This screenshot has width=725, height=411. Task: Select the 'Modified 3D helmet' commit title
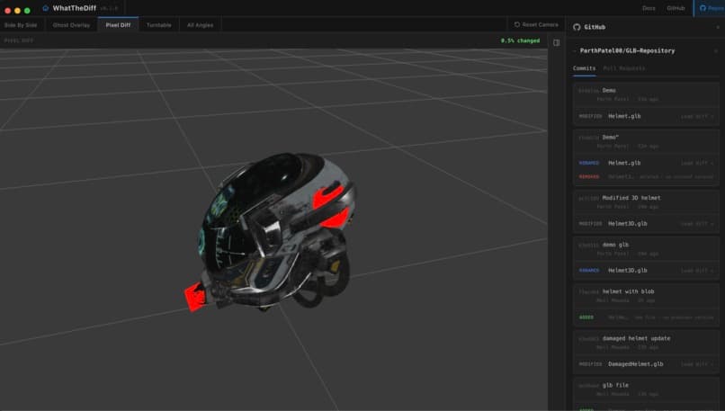(x=631, y=198)
